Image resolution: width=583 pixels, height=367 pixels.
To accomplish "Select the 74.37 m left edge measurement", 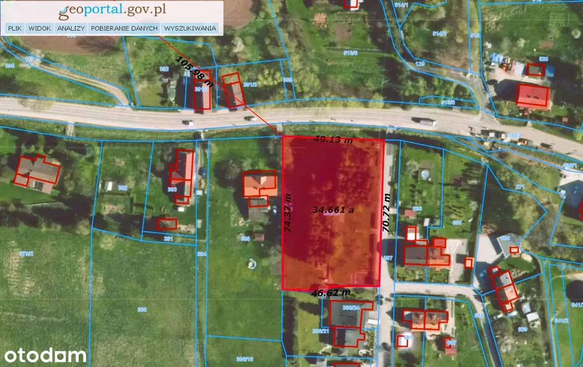I will click(x=287, y=213).
